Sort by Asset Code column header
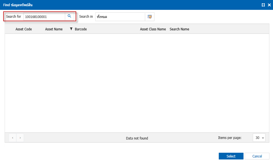273x162 pixels. (24, 29)
